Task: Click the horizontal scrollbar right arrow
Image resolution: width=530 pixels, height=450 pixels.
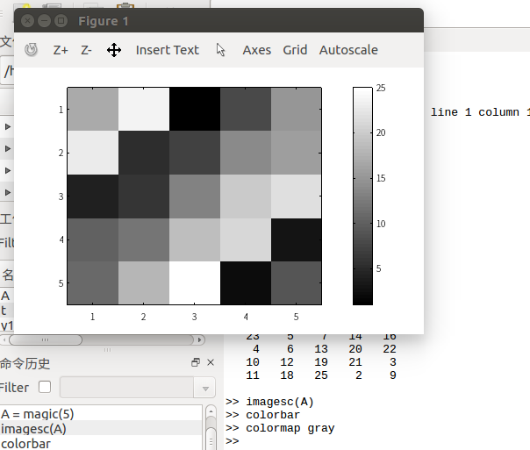Action: click(x=200, y=339)
